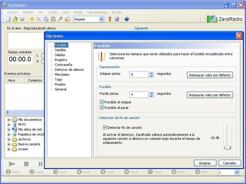Image resolution: width=246 pixels, height=184 pixels.
Task: Click Aceptar to confirm options
Action: (205, 163)
